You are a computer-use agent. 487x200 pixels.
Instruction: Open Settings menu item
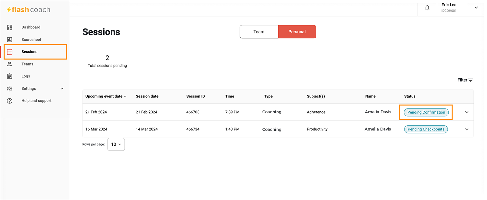coord(29,89)
